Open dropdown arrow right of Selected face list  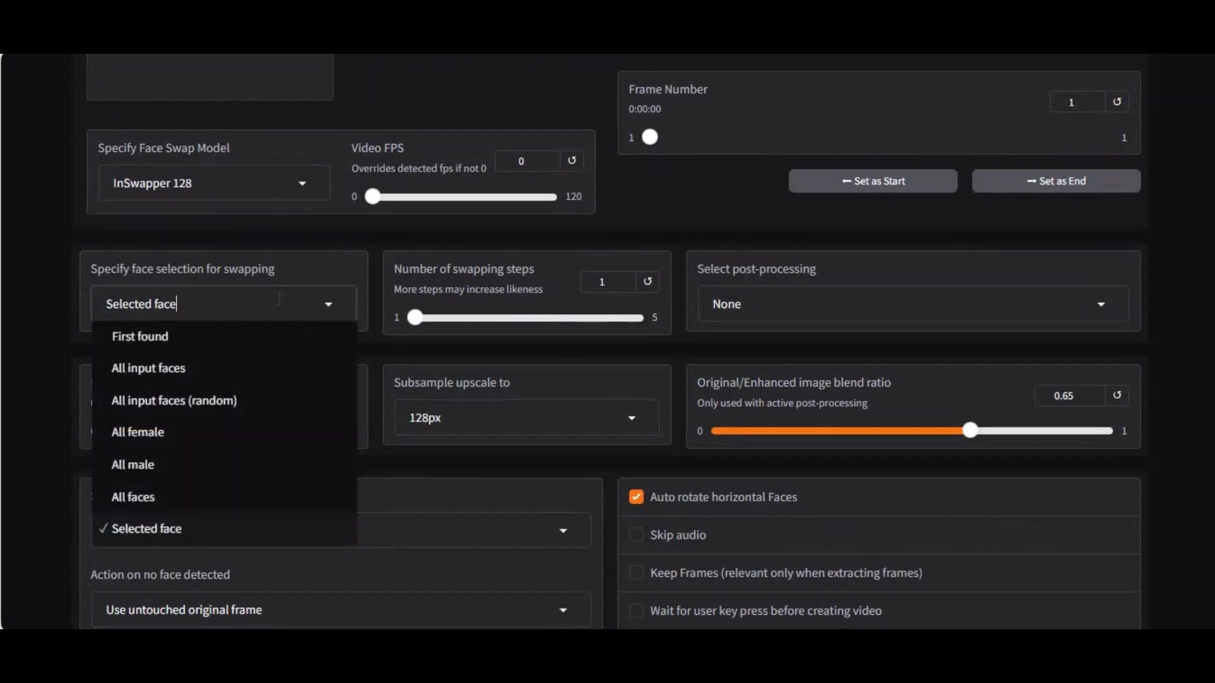pos(563,531)
